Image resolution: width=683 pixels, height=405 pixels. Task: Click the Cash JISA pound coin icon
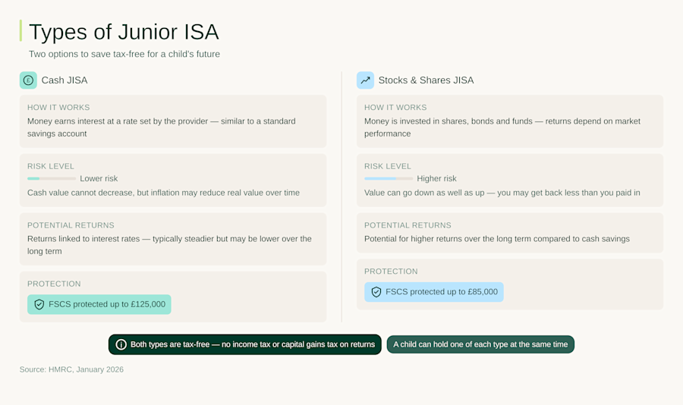[28, 80]
